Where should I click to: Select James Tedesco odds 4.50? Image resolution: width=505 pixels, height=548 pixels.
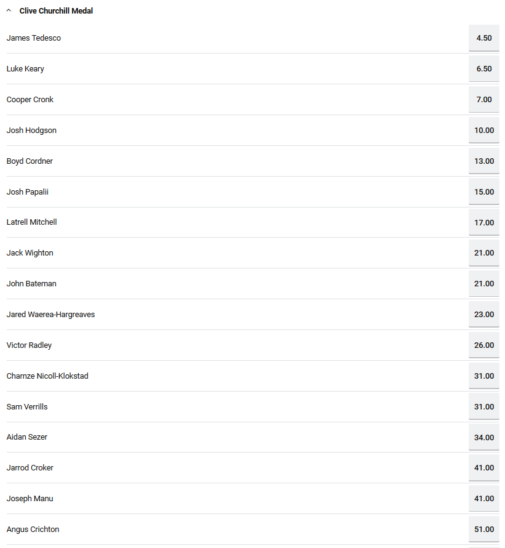tap(483, 38)
